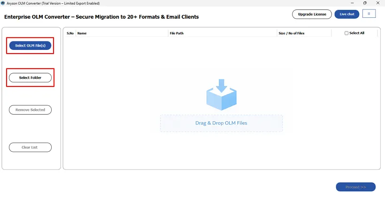Choose the Select Folder button
Viewport: 385px width, 203px height.
click(30, 78)
